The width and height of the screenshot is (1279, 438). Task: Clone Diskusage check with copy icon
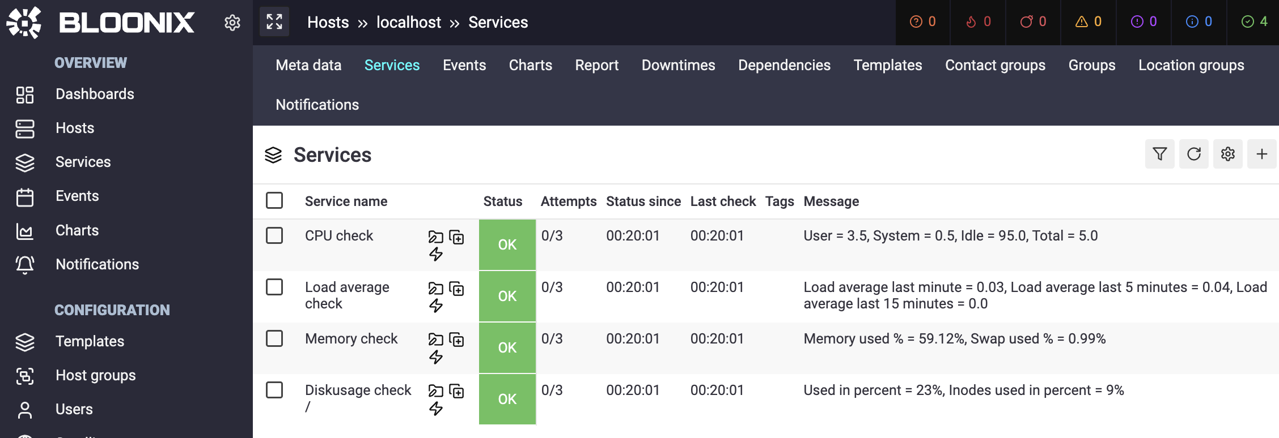click(456, 391)
